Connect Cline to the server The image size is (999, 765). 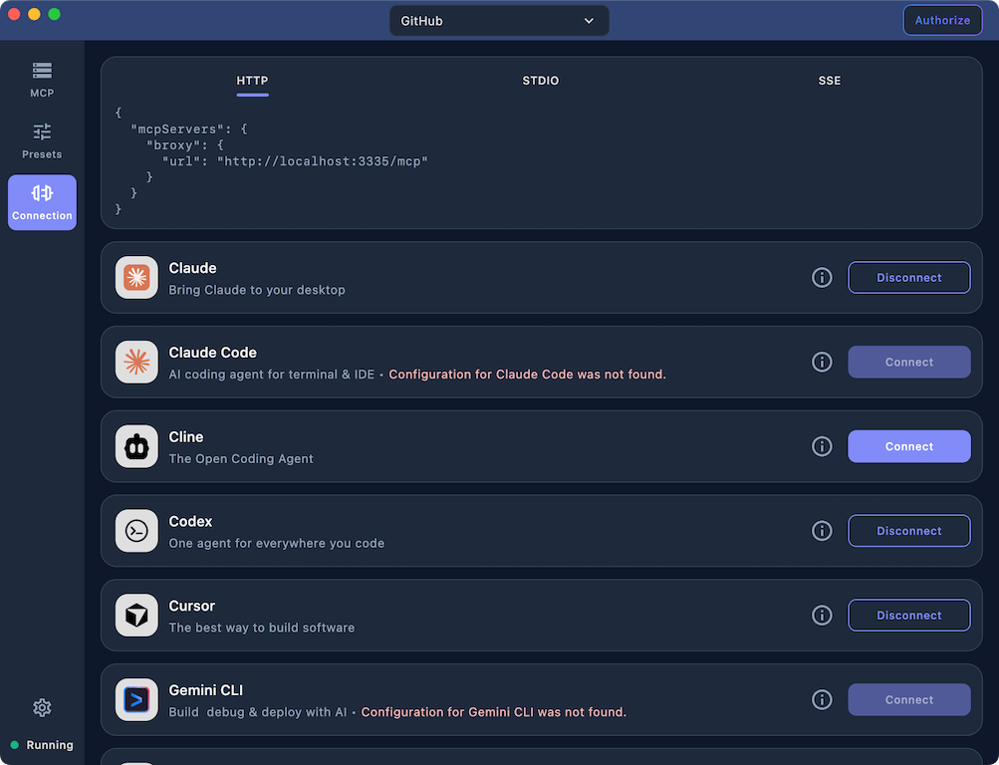(x=908, y=446)
